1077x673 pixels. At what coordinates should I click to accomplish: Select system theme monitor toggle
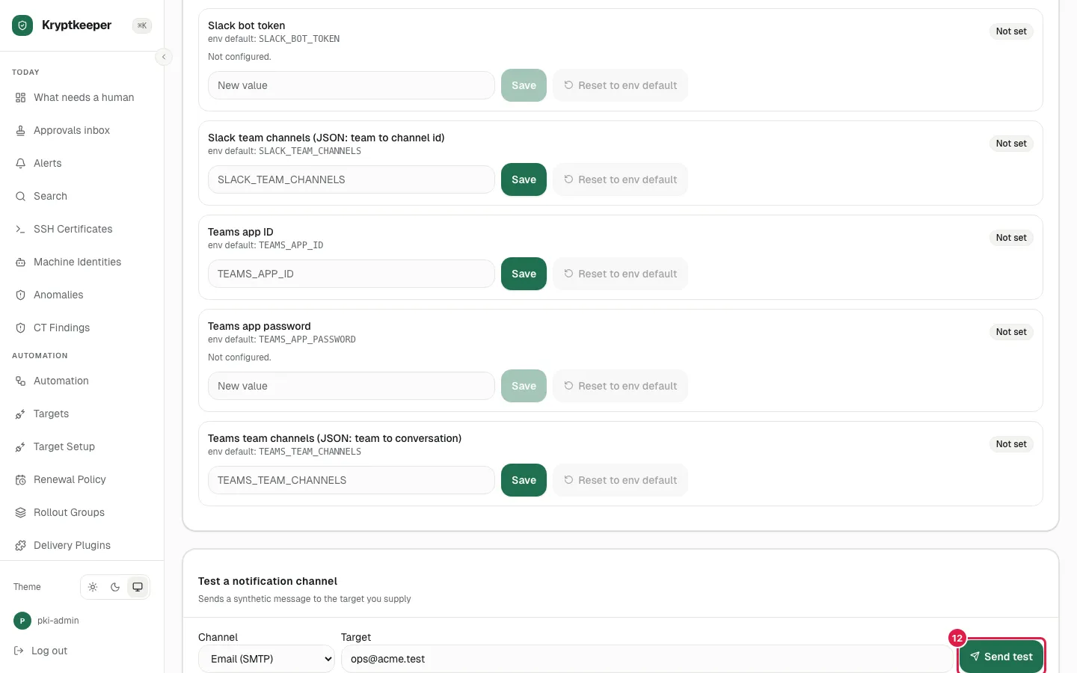138,587
